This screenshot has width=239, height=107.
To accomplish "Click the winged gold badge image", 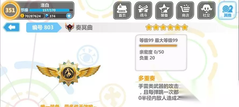I will click(x=69, y=73).
